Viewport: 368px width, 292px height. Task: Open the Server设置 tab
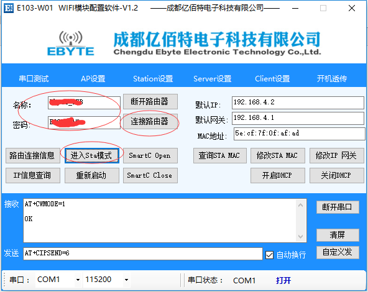(x=212, y=78)
